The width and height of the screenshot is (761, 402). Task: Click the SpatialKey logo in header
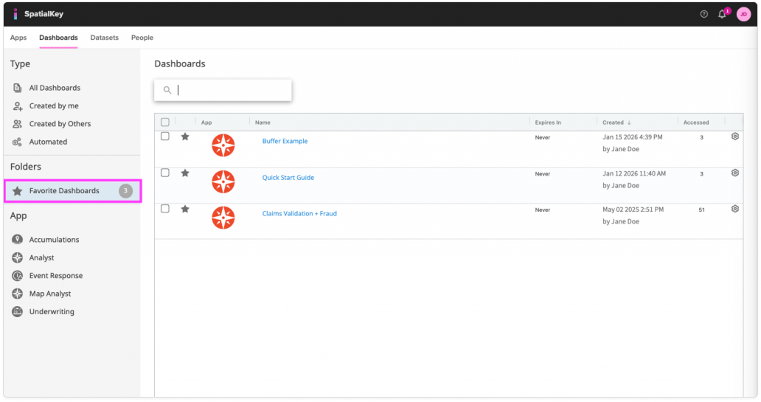[36, 14]
